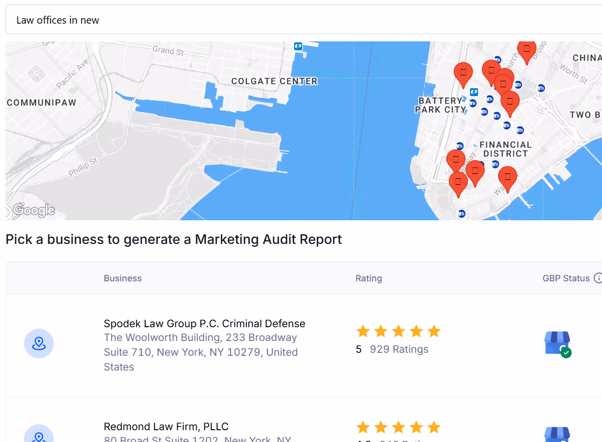Select Redmond Law Firm, PLLC business name

(x=166, y=426)
